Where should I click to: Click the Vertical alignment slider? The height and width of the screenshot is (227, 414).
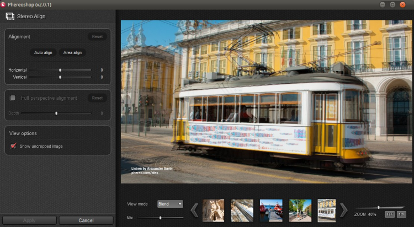click(60, 77)
